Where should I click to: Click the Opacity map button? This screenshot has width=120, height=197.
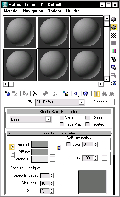click(x=104, y=158)
